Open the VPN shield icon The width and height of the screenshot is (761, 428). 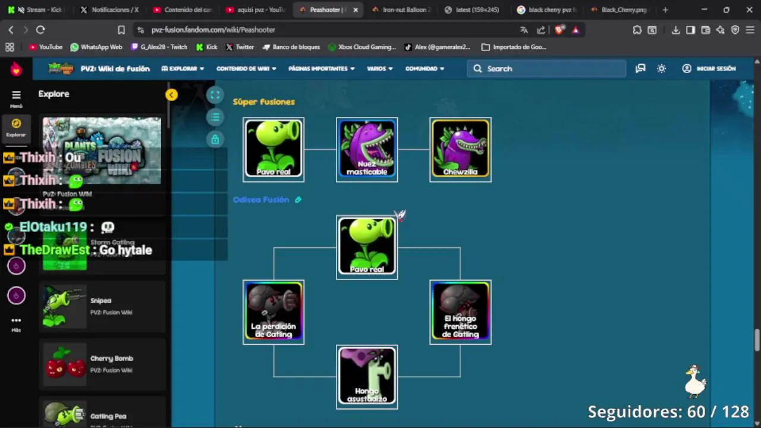coord(735,30)
